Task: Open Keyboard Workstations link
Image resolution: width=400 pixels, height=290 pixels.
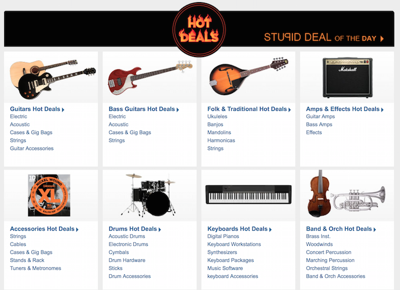Action: pyautogui.click(x=234, y=245)
